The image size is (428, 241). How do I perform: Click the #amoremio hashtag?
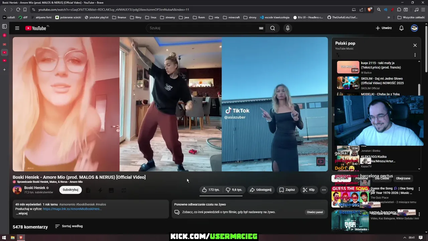(67, 204)
